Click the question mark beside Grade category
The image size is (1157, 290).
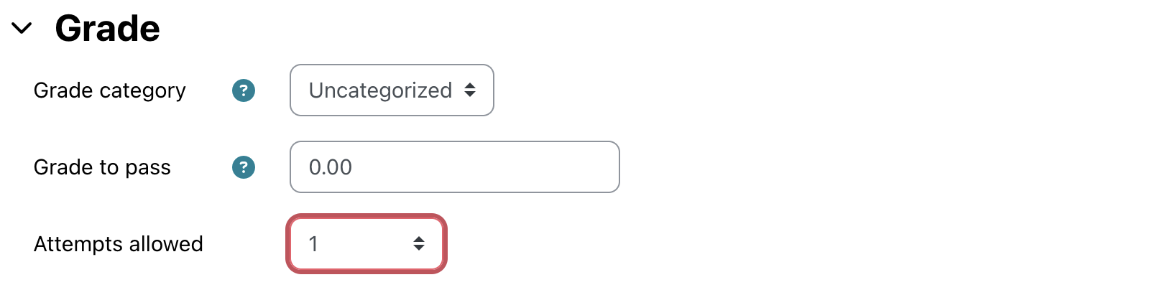[244, 90]
